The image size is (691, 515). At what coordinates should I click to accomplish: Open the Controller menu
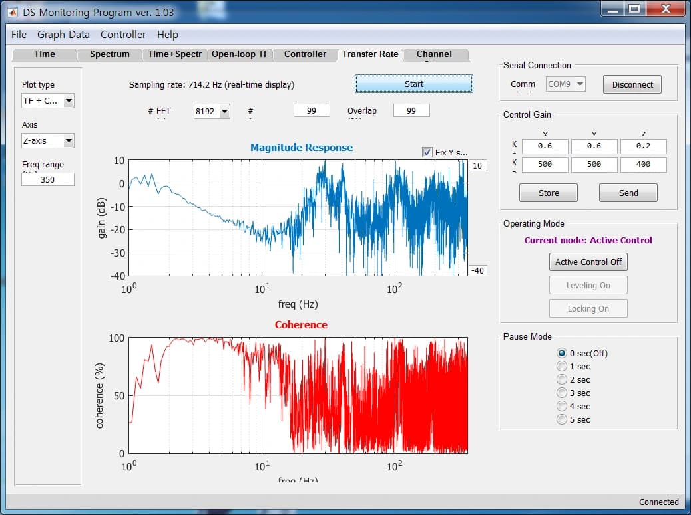point(123,35)
